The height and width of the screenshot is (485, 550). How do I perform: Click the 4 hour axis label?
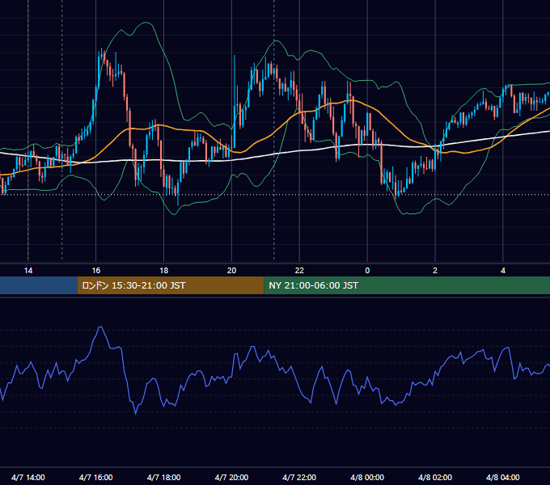point(503,271)
